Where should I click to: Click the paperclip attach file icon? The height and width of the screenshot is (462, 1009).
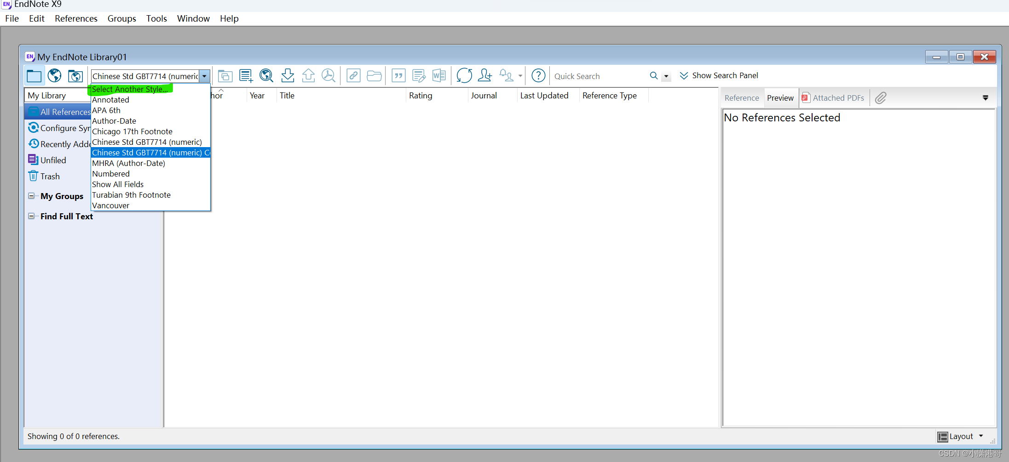click(x=881, y=98)
